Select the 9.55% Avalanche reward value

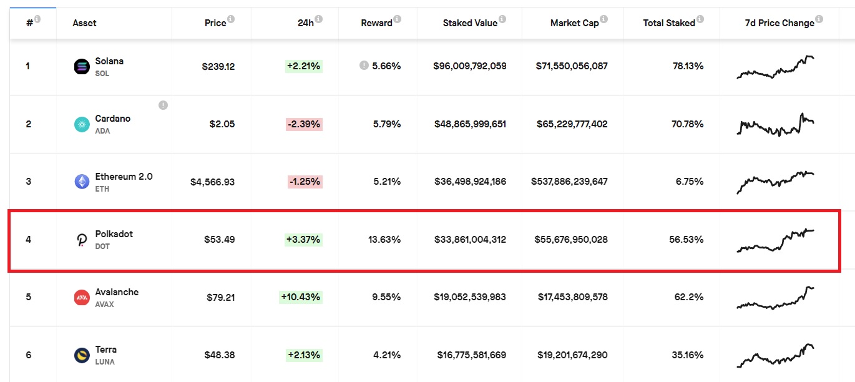click(387, 298)
